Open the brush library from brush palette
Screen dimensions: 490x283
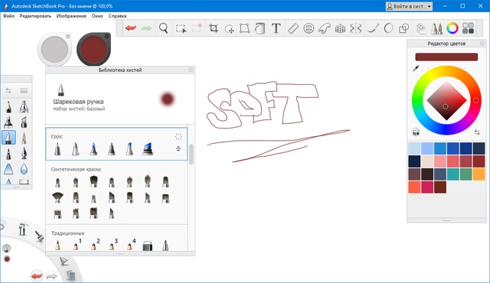click(x=24, y=90)
